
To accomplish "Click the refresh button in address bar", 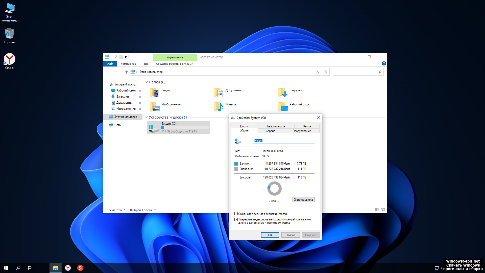I will [x=326, y=72].
